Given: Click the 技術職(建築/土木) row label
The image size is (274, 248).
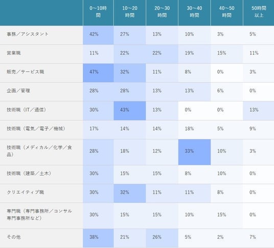Looking at the screenshot, I should pyautogui.click(x=29, y=173).
